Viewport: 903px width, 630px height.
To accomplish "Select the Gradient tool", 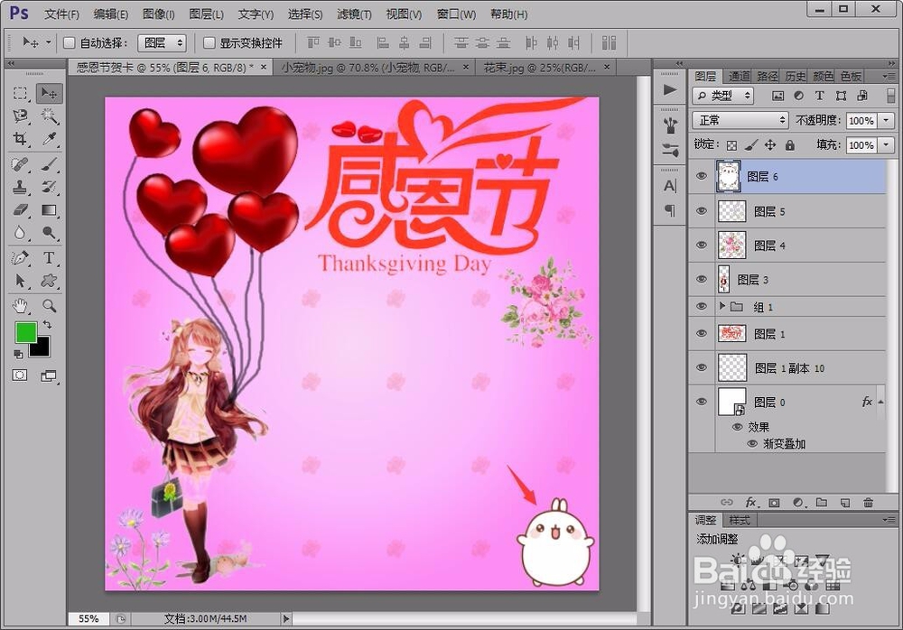I will 49,210.
